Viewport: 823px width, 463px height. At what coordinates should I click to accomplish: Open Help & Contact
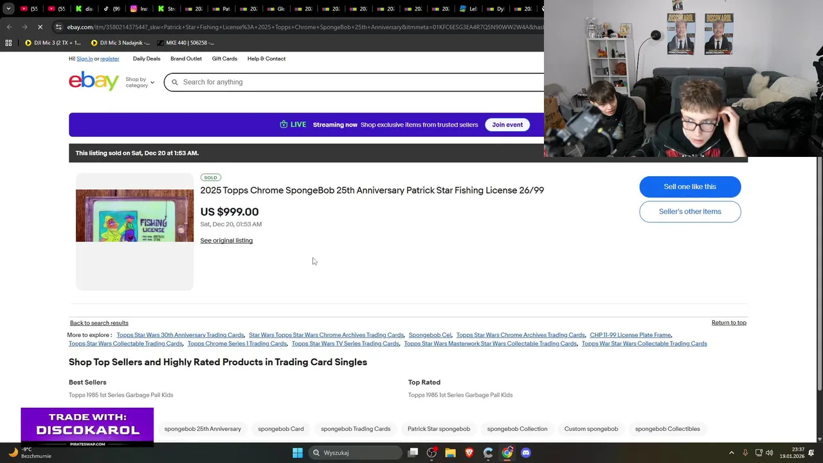pos(266,59)
